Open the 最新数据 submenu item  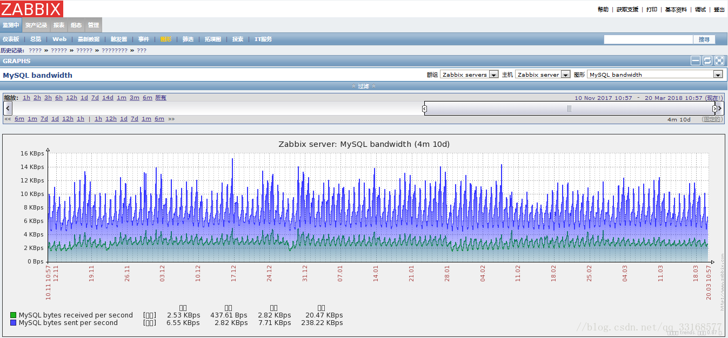[x=89, y=39]
